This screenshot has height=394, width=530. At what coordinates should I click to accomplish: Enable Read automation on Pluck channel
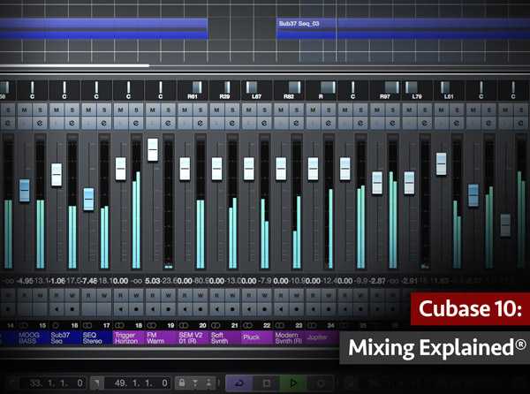pos(248,295)
